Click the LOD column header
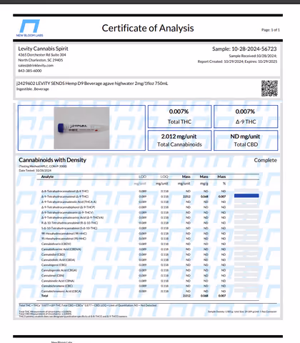Viewport: 300px width, 343px height. click(142, 177)
